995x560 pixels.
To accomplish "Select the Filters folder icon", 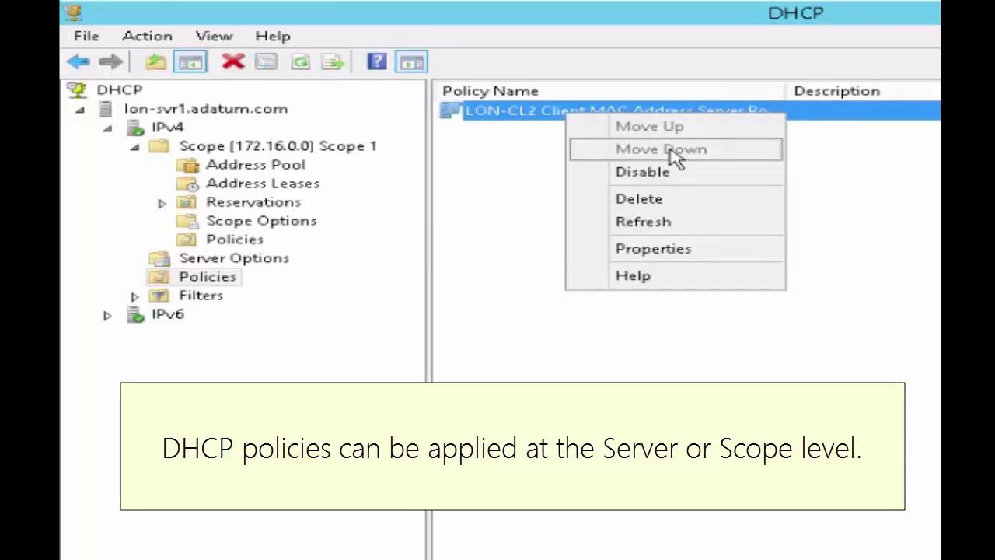I will coord(159,296).
